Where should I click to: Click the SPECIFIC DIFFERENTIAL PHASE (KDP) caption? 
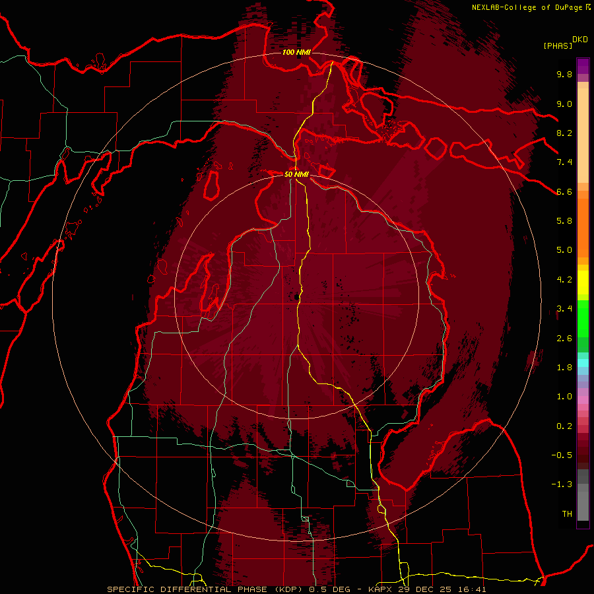[x=206, y=589]
